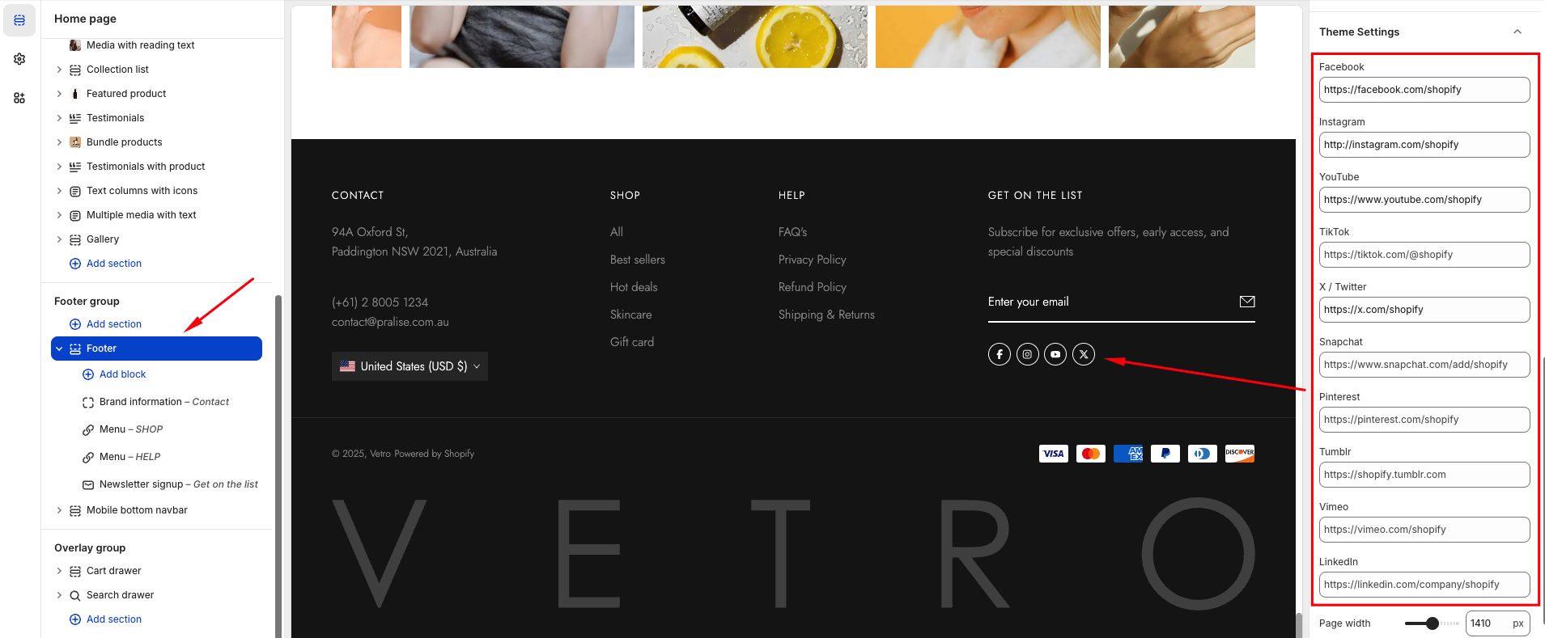Click the Facebook icon in footer preview
The width and height of the screenshot is (1545, 638).
pos(1000,354)
